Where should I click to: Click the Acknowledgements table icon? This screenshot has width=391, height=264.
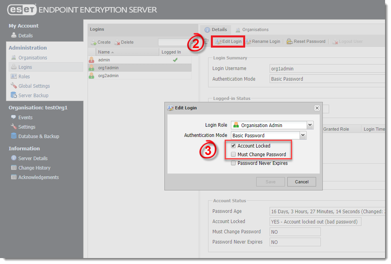point(14,177)
